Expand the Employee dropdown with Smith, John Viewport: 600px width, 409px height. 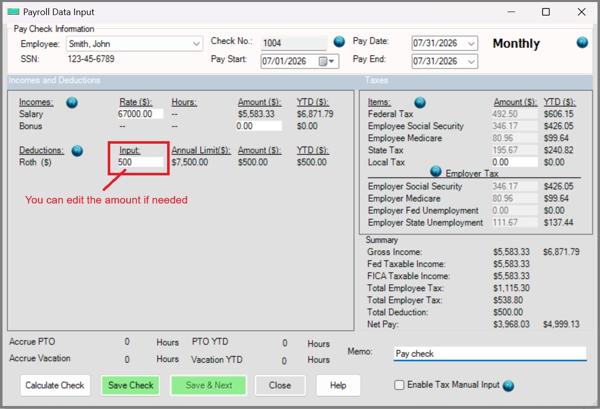(x=134, y=44)
